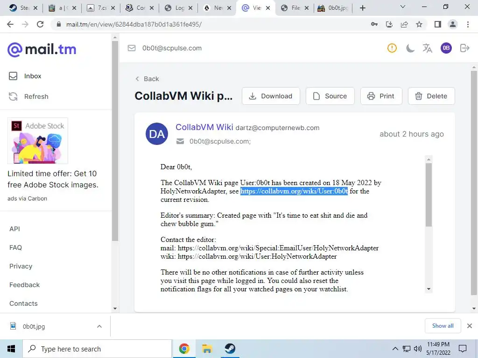The image size is (478, 358).
Task: Open the Contacts page
Action: tap(23, 303)
